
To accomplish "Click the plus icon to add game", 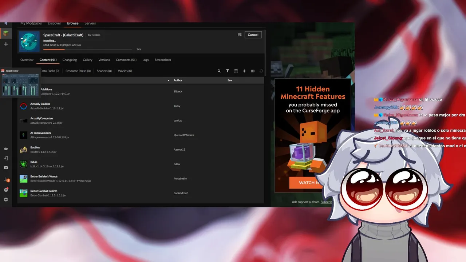I will (x=6, y=44).
